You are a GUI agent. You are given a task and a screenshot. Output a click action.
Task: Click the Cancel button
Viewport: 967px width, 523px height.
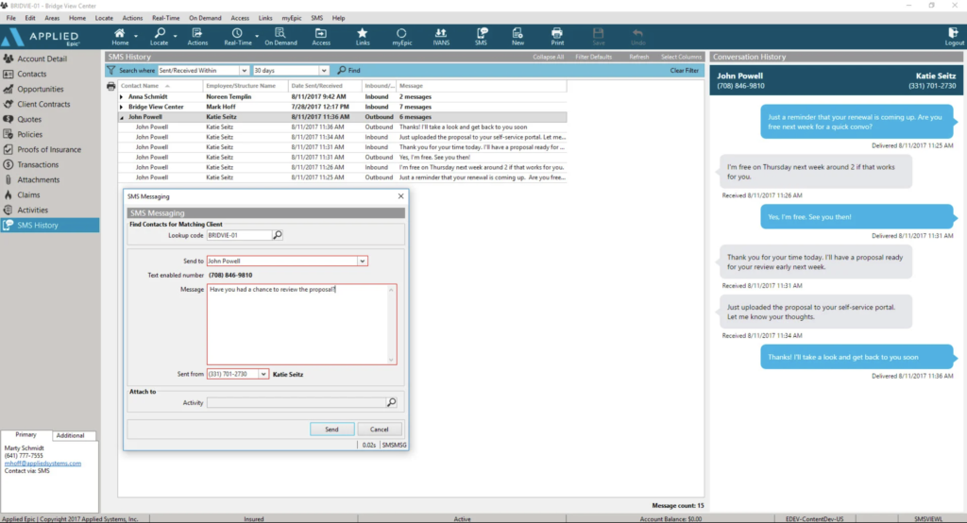click(x=379, y=429)
